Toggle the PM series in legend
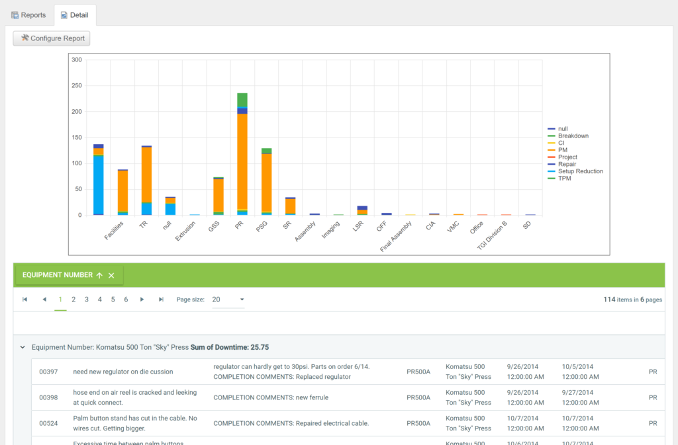 (557, 150)
